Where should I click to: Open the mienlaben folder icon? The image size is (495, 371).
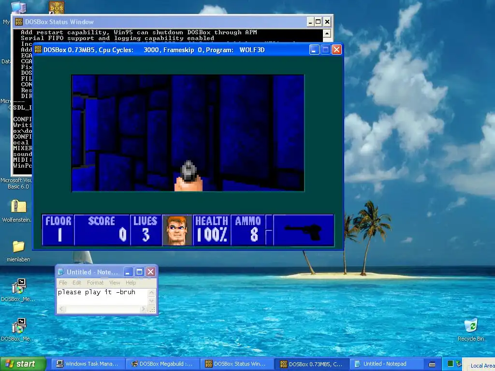tap(19, 246)
